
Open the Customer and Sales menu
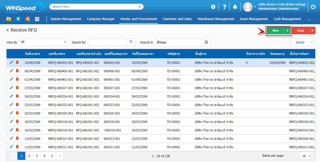pos(177,19)
